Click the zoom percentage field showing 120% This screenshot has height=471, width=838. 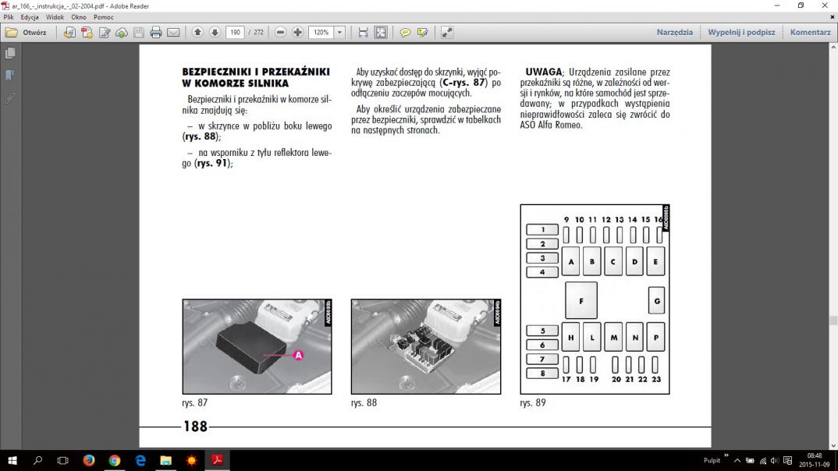tap(321, 33)
